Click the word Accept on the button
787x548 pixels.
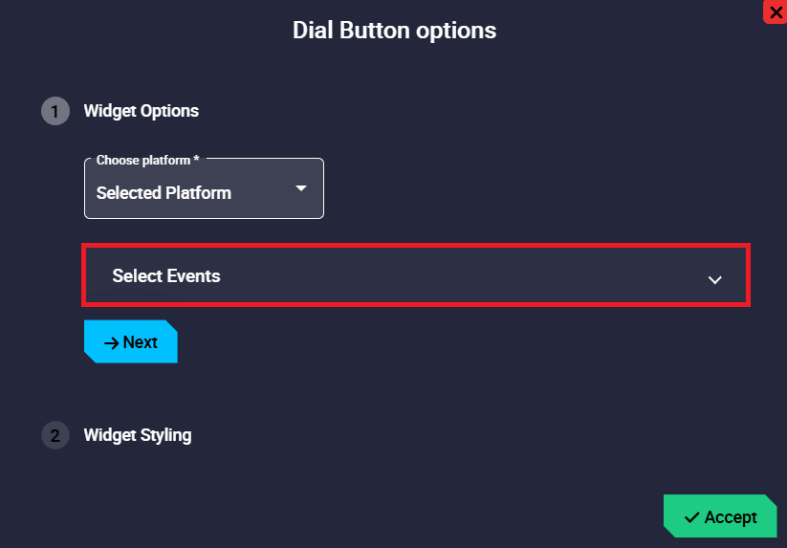tap(731, 517)
